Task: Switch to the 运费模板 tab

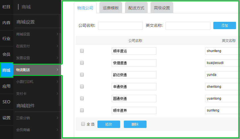Action: click(111, 8)
